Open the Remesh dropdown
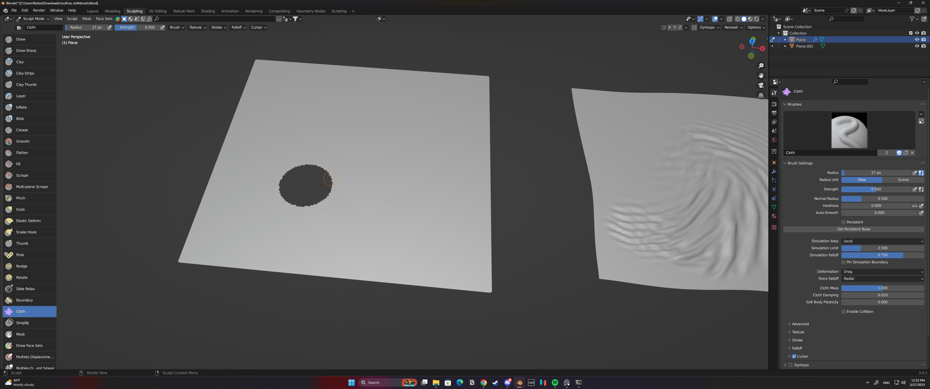This screenshot has width=930, height=389. (x=733, y=28)
